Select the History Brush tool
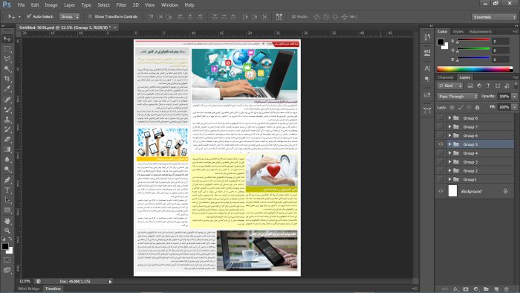 point(7,129)
